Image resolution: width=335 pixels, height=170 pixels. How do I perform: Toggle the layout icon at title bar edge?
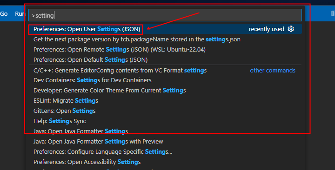[x=333, y=13]
